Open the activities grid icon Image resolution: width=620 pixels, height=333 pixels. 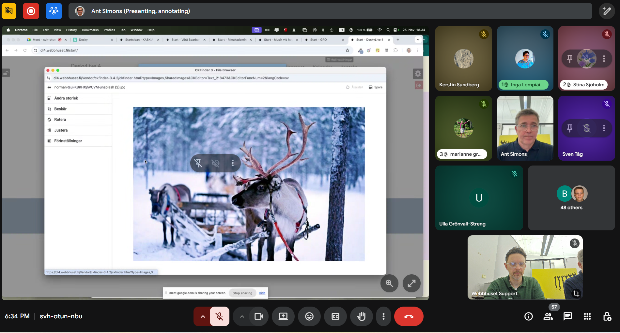point(587,316)
